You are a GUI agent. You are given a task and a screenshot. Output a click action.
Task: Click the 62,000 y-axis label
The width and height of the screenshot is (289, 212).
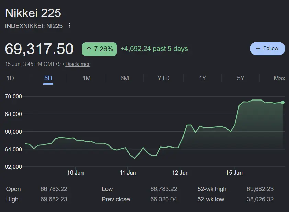click(13, 167)
